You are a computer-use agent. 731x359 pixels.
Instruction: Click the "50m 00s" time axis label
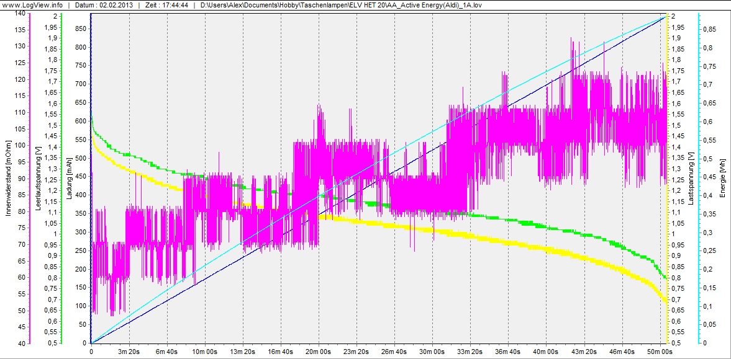point(660,351)
